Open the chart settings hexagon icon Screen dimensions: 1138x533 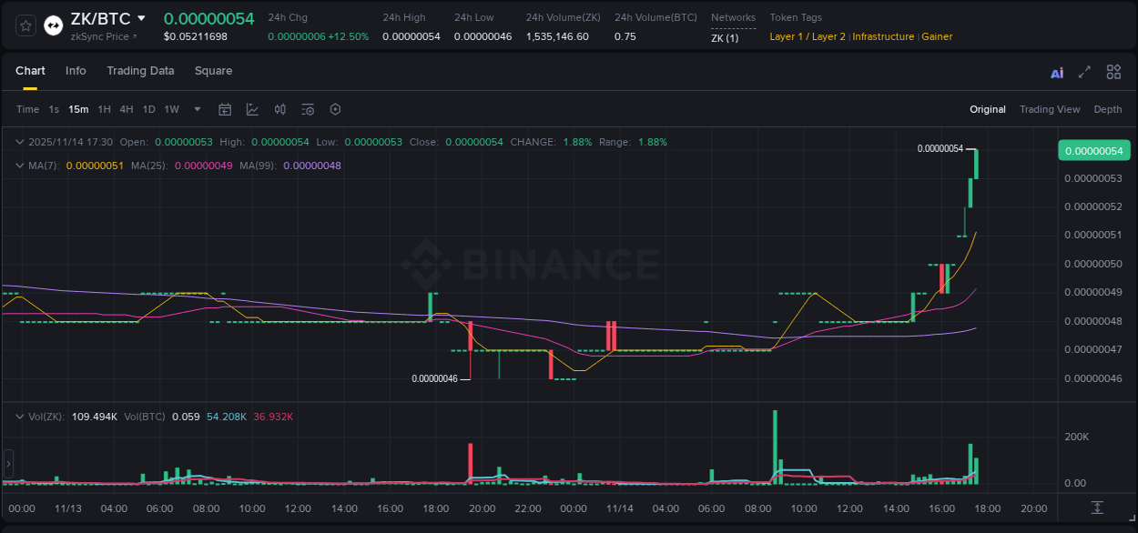(x=335, y=109)
